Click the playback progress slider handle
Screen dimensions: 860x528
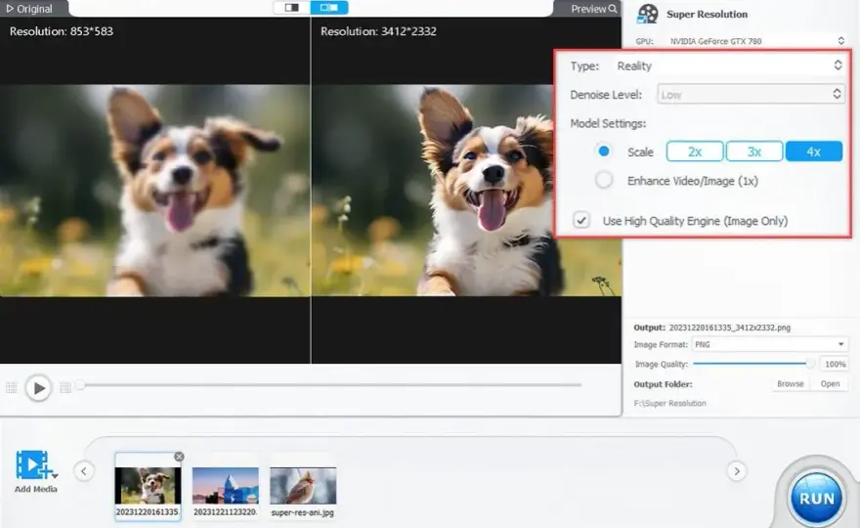(80, 384)
